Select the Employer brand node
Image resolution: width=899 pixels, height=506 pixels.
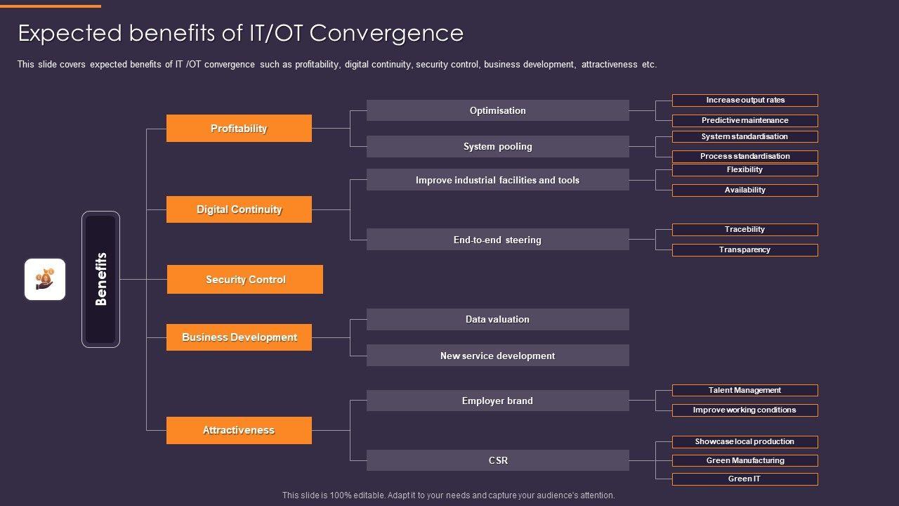(x=497, y=401)
